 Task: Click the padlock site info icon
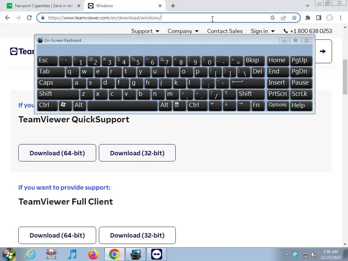(x=43, y=18)
